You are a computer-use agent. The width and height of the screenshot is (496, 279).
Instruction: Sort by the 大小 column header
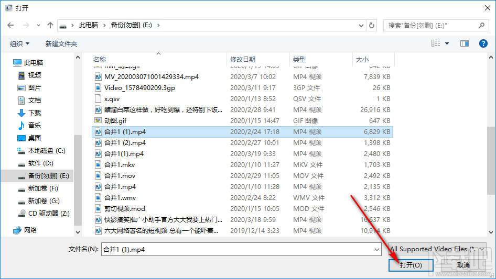pos(374,59)
